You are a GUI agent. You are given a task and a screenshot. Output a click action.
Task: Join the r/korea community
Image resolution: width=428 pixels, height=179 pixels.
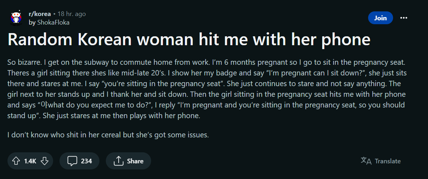click(380, 18)
